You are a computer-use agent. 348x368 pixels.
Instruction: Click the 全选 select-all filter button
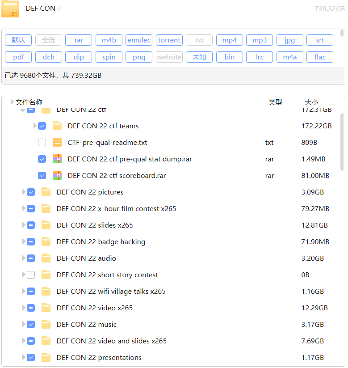click(49, 40)
